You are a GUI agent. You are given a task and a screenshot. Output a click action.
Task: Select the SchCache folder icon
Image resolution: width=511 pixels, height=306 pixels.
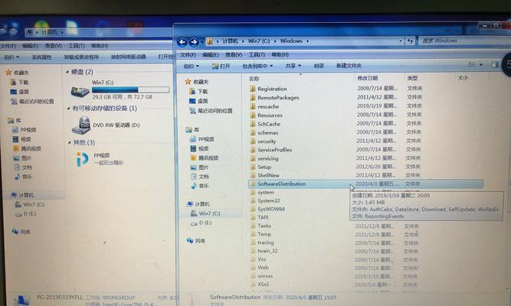[253, 124]
